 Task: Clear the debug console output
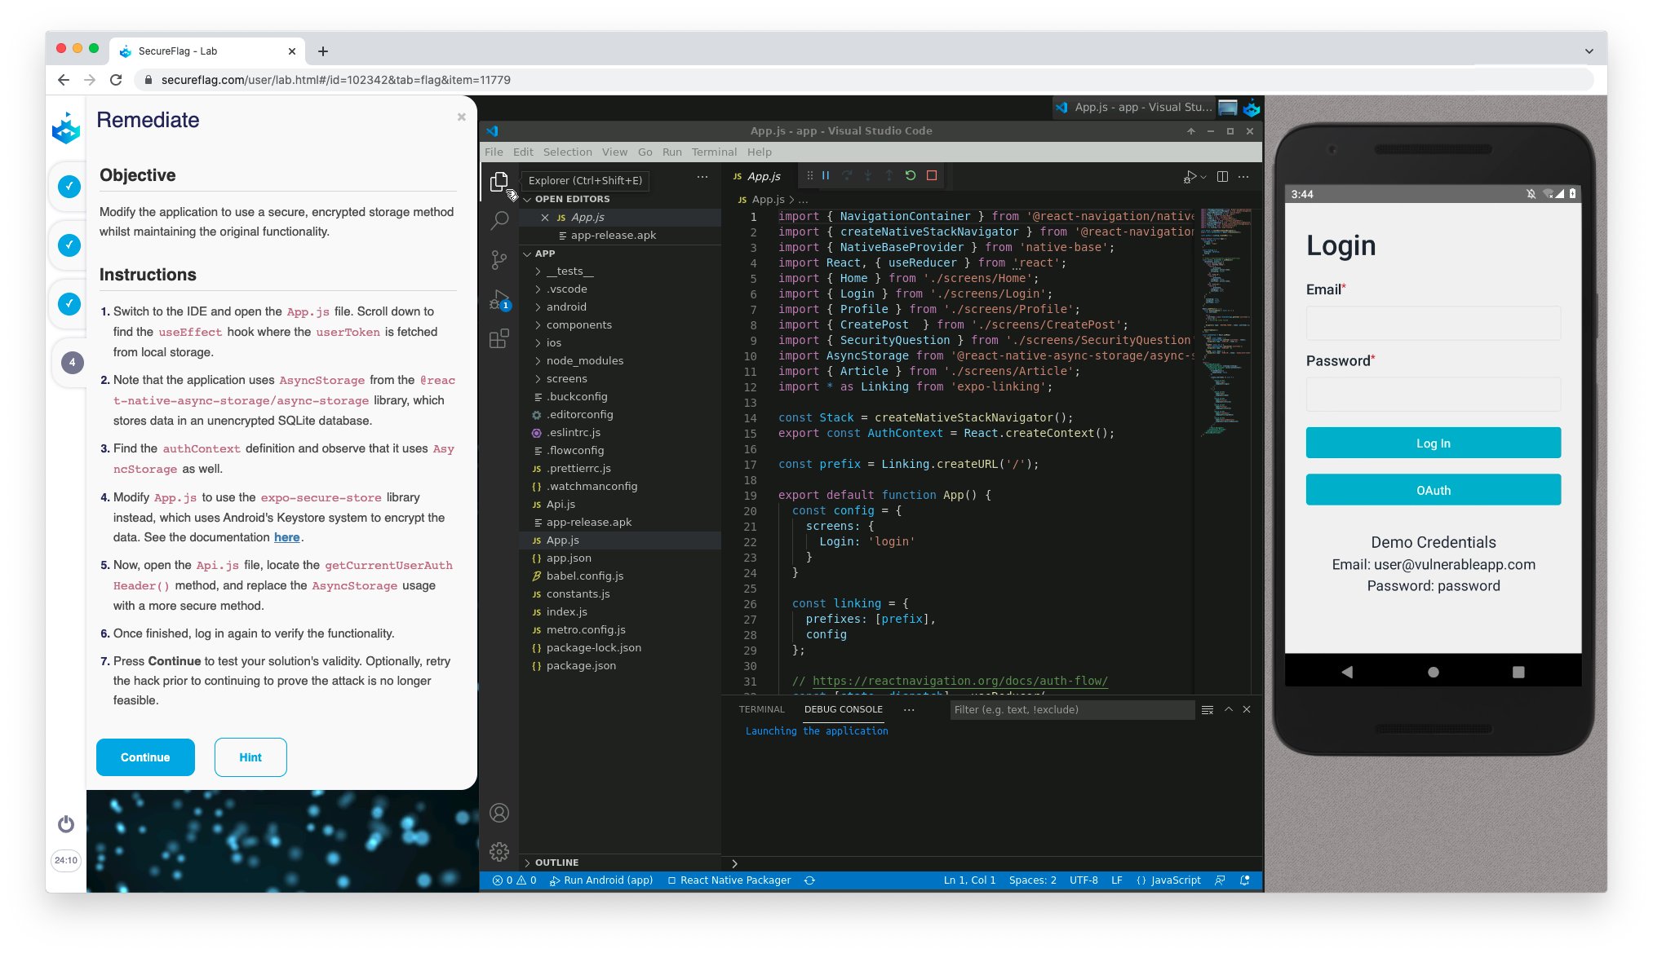click(x=1208, y=710)
